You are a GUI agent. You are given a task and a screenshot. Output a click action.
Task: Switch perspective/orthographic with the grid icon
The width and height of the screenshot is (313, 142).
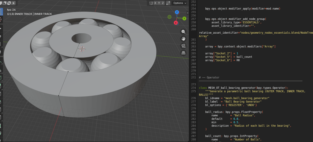click(183, 53)
